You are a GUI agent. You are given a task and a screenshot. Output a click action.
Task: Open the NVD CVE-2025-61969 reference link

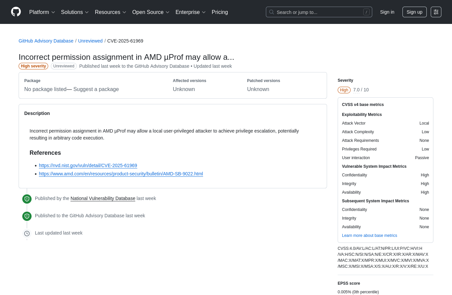[x=88, y=165]
